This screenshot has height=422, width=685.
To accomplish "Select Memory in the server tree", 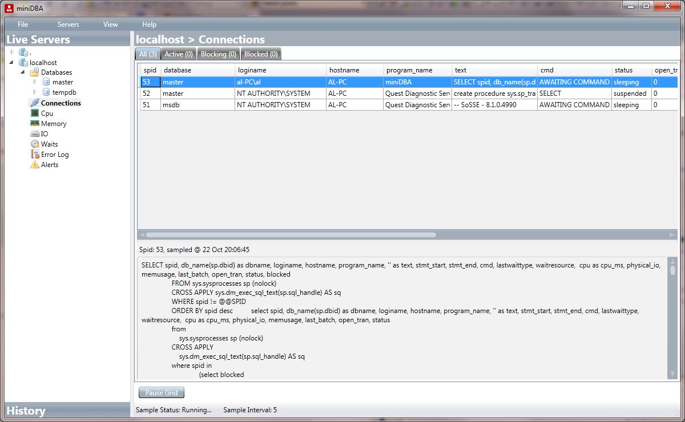I will coord(54,124).
